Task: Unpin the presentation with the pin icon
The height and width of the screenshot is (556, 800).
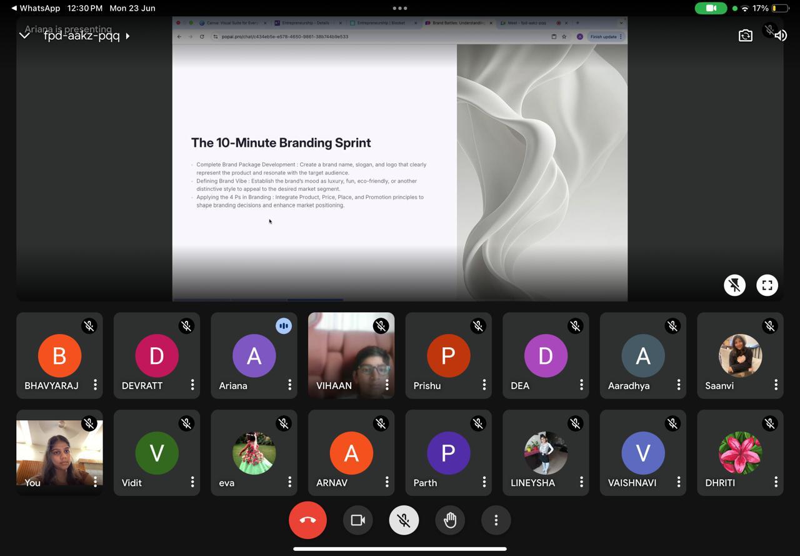Action: point(734,285)
